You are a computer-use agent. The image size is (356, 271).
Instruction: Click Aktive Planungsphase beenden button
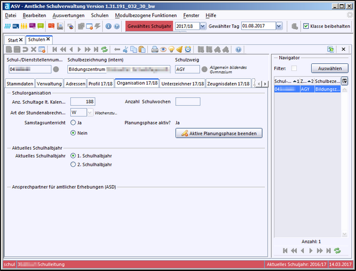218,134
